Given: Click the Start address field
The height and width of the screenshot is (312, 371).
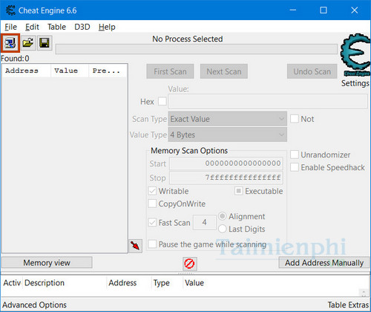Looking at the screenshot, I should (x=226, y=163).
